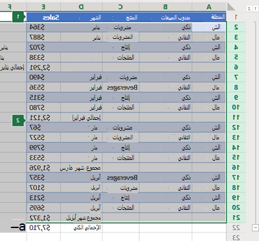Select the $2,291 total cell in row 6
Image resolution: width=259 pixels, height=241 pixels.
(44, 67)
